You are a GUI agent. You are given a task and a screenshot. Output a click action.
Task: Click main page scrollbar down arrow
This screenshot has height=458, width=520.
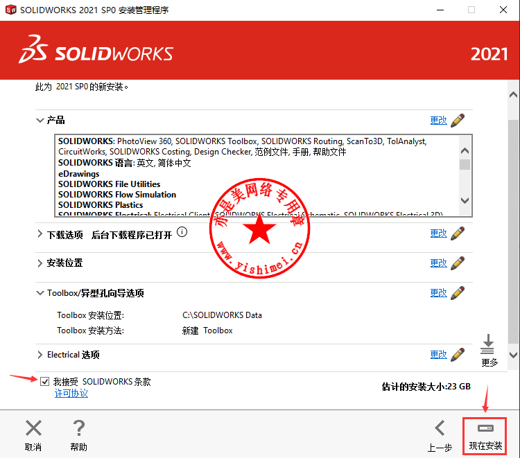pyautogui.click(x=513, y=355)
